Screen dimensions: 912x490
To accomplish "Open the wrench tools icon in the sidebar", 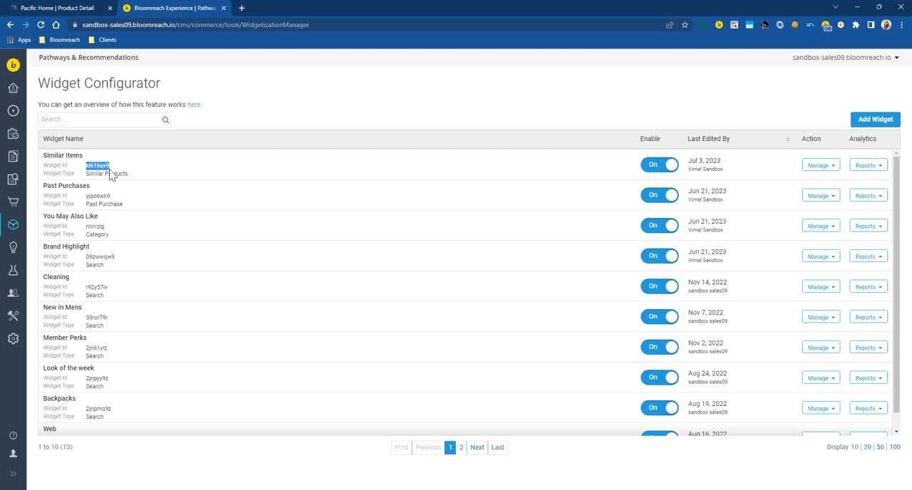I will [x=13, y=316].
